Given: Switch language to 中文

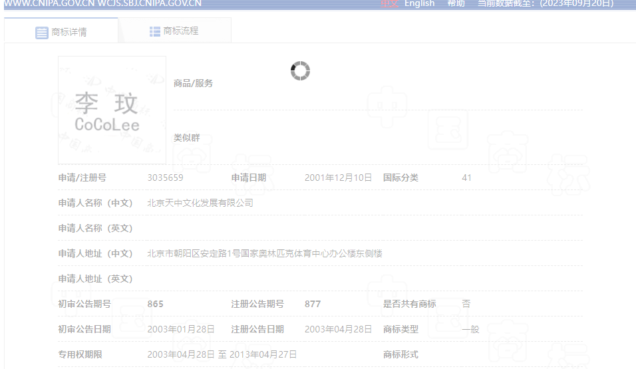Looking at the screenshot, I should pyautogui.click(x=389, y=3).
